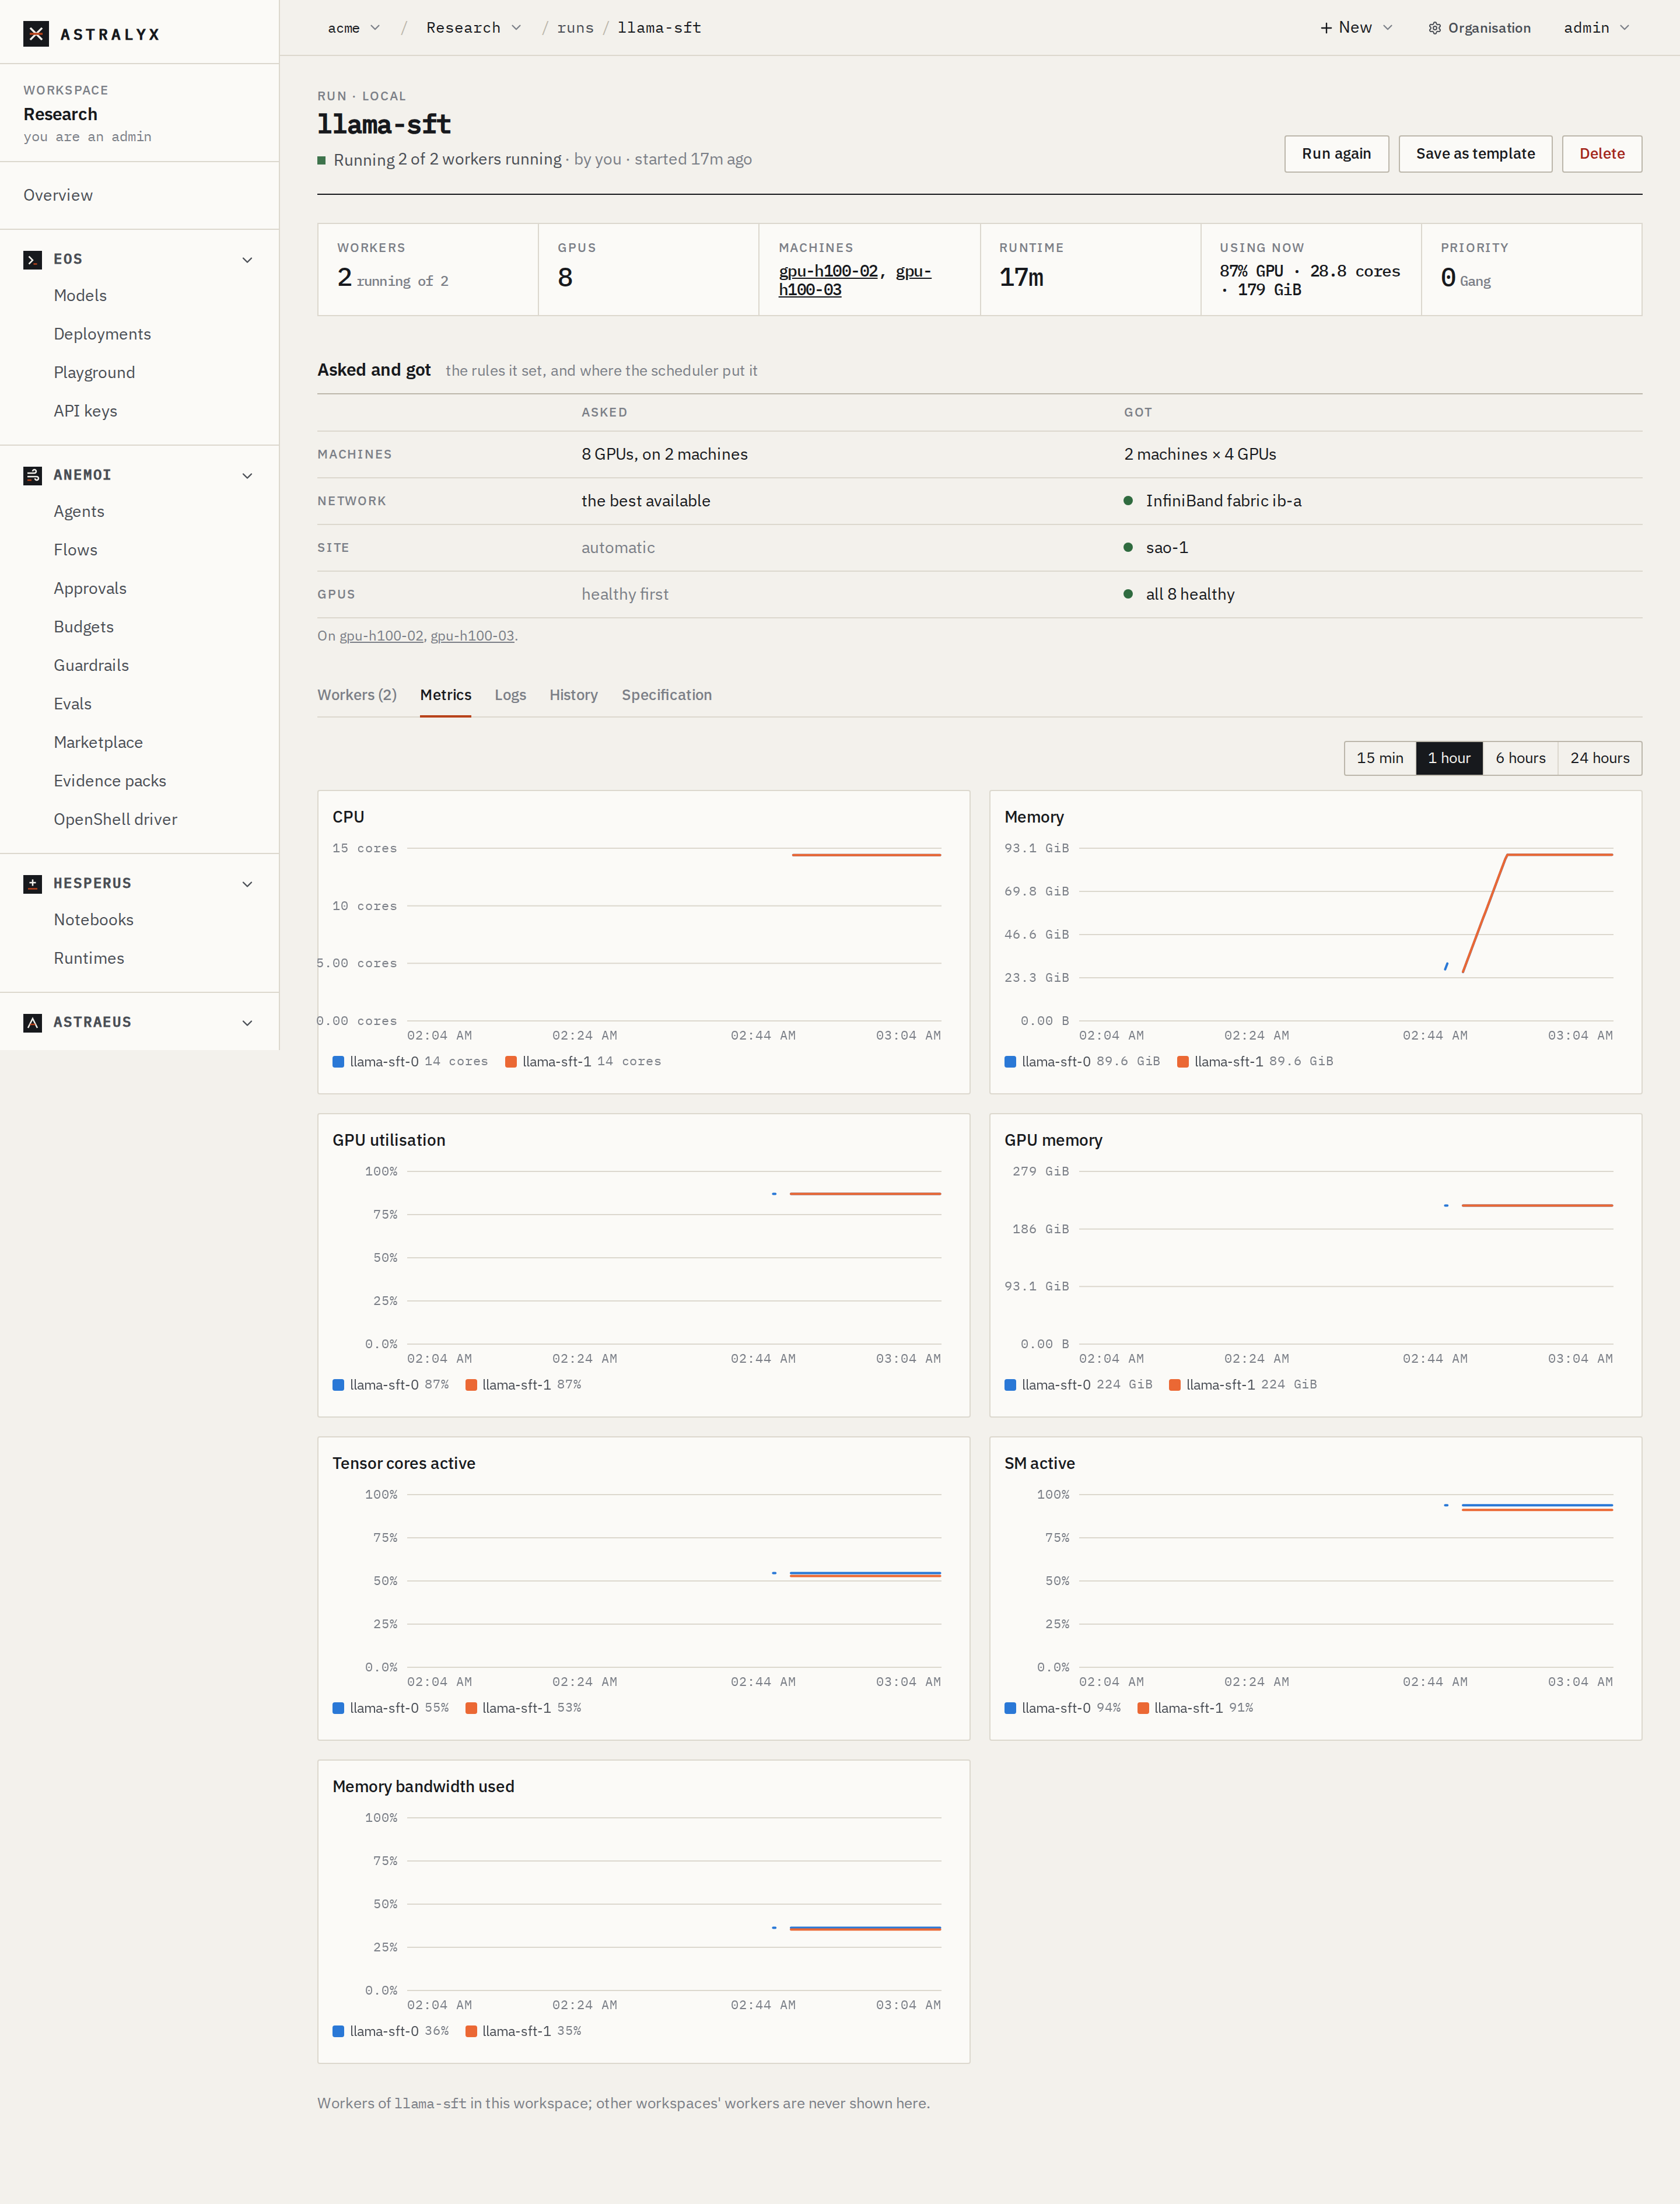Click the Astralyx logo icon
This screenshot has width=1680, height=2204.
coord(36,34)
